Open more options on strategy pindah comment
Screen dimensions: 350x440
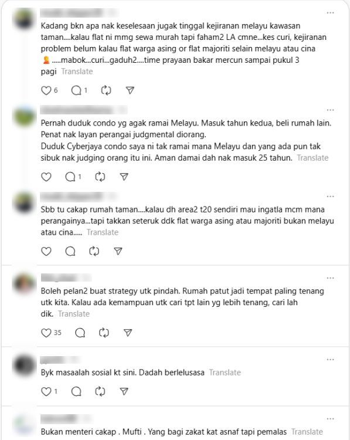(331, 278)
